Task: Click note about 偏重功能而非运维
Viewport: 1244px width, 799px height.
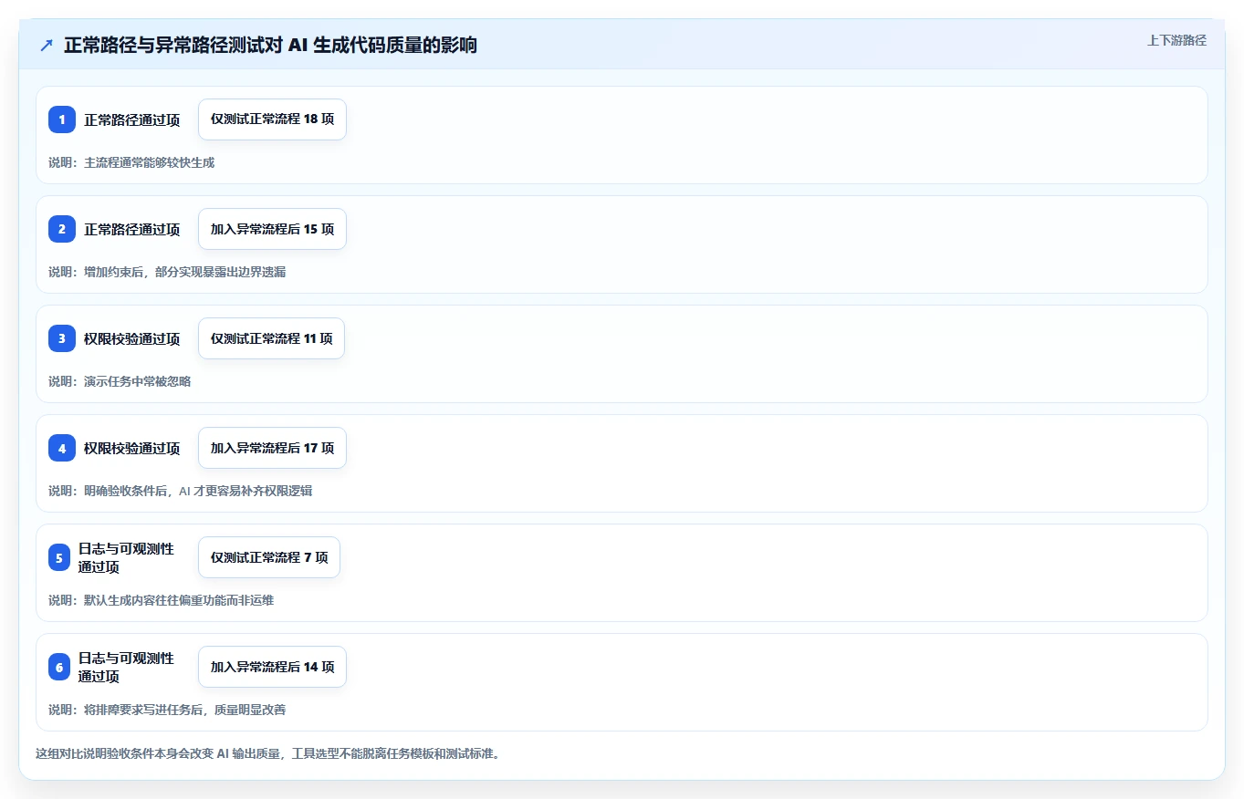Action: pyautogui.click(x=161, y=600)
